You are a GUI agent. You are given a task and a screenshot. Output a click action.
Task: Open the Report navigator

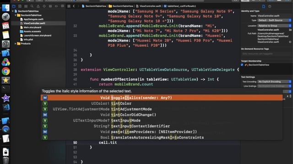point(62,6)
